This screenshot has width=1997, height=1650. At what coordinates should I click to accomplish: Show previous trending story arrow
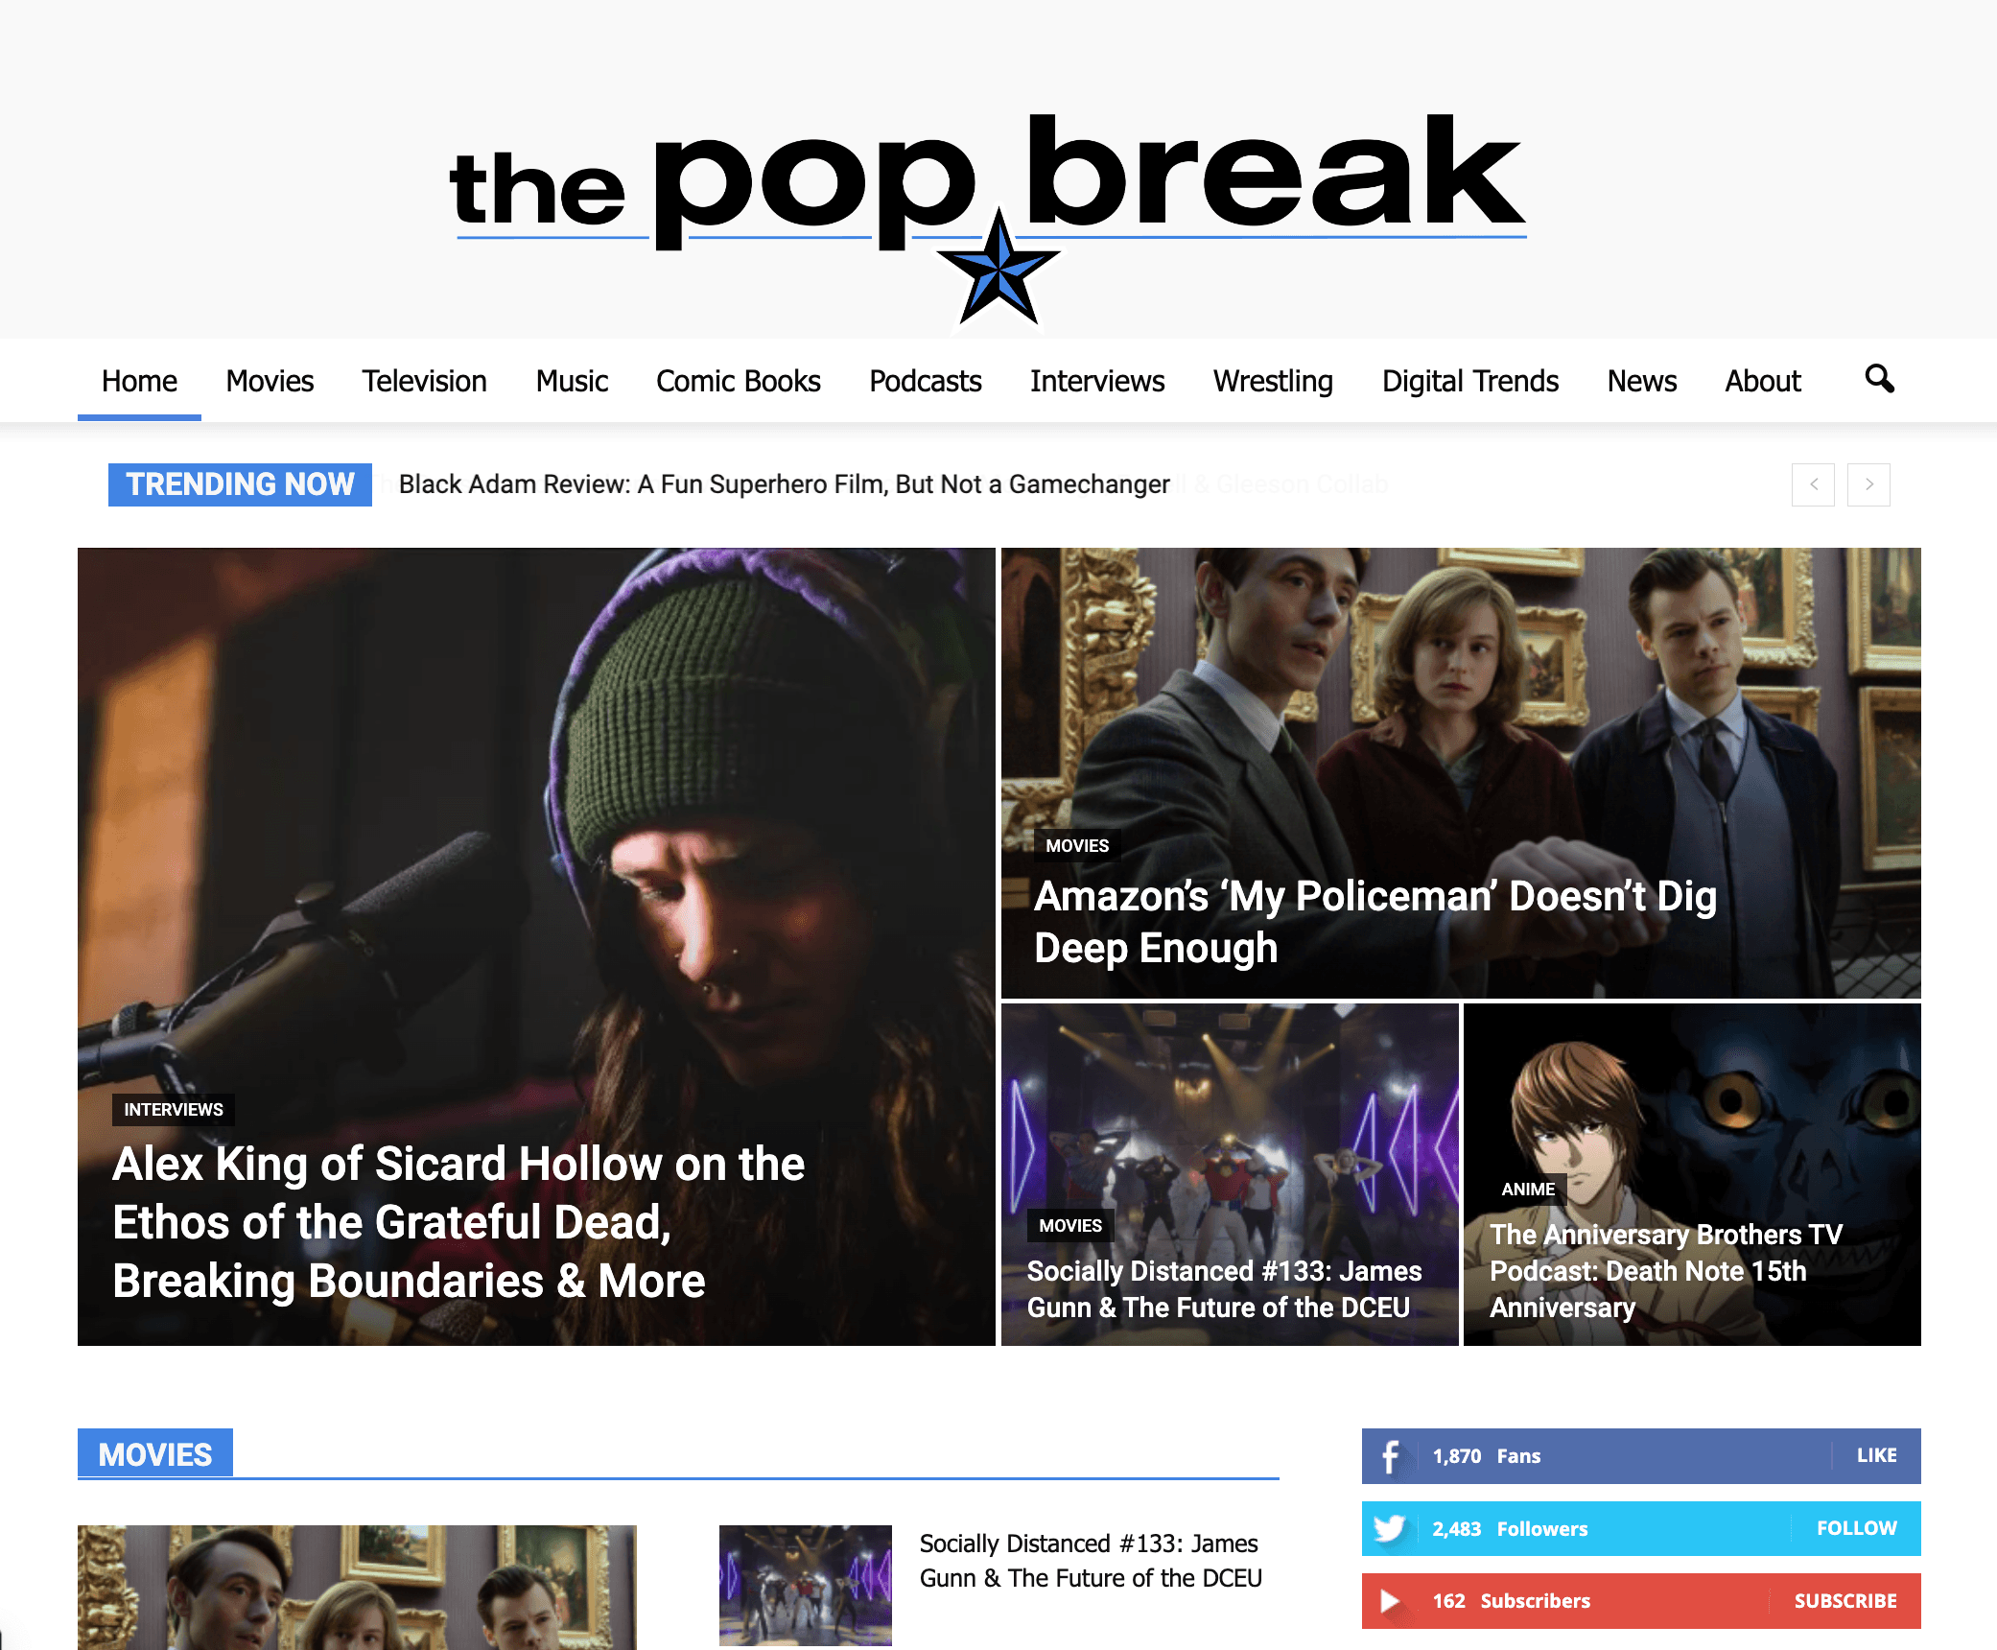[x=1813, y=484]
